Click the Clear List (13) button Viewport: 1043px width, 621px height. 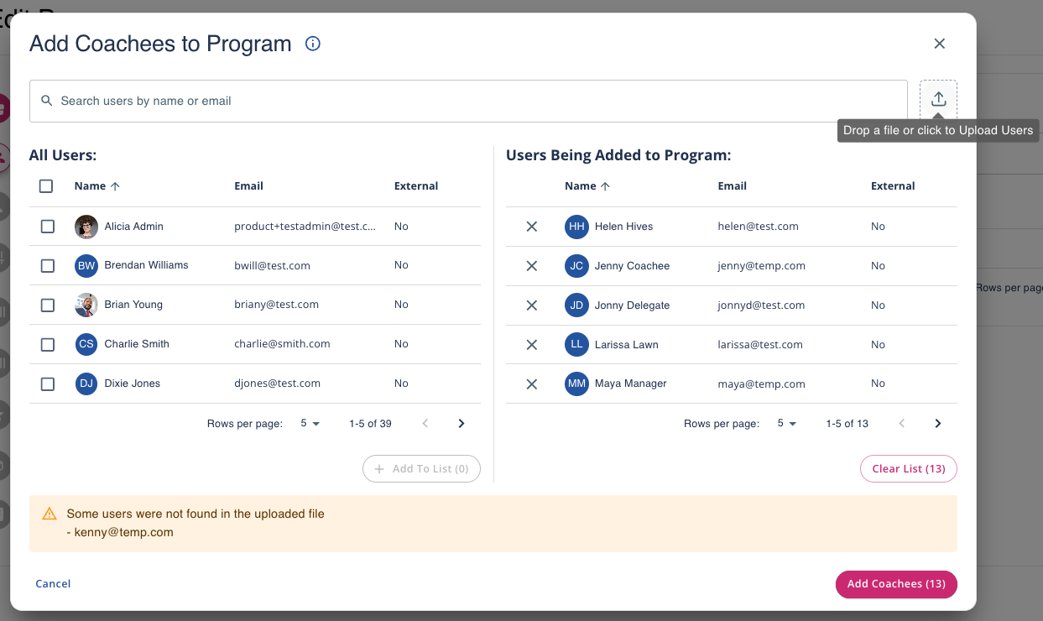[908, 469]
